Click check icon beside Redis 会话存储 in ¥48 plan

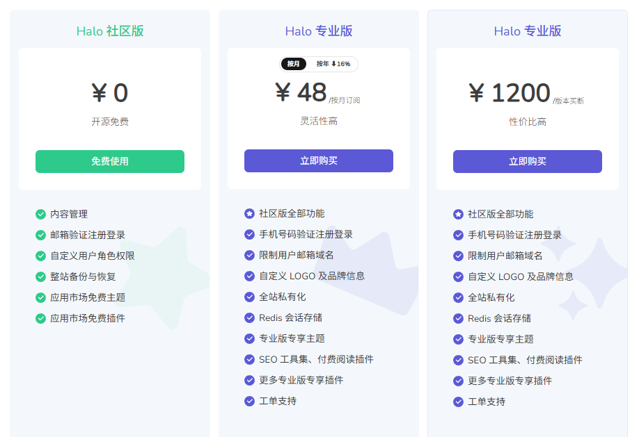[x=249, y=318]
